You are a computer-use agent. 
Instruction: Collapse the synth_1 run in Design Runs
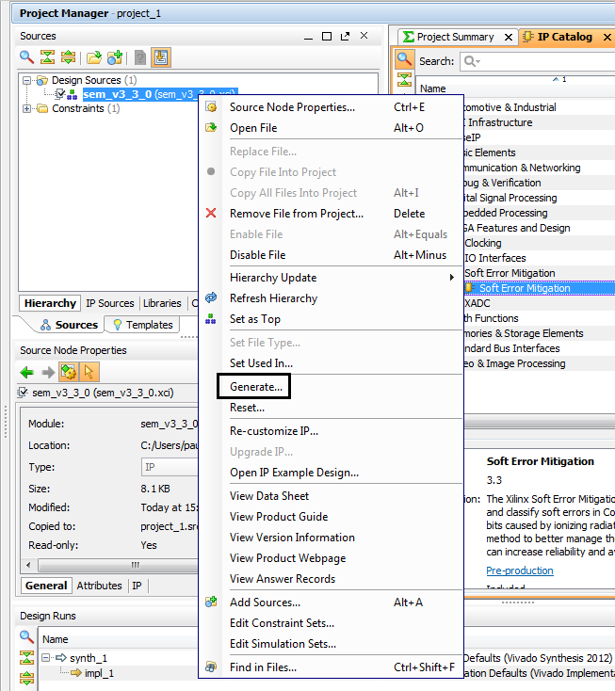coord(44,658)
